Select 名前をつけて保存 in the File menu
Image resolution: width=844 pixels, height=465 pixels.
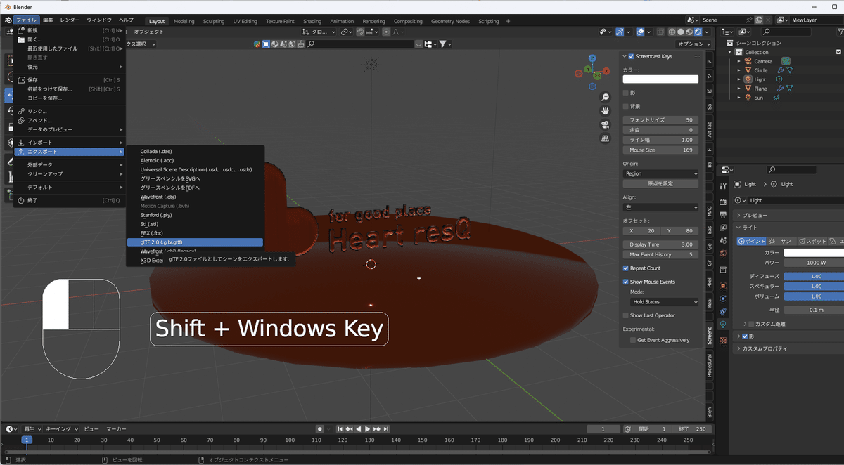pyautogui.click(x=69, y=89)
